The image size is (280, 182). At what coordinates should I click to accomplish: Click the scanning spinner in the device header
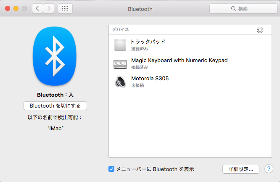tap(260, 30)
